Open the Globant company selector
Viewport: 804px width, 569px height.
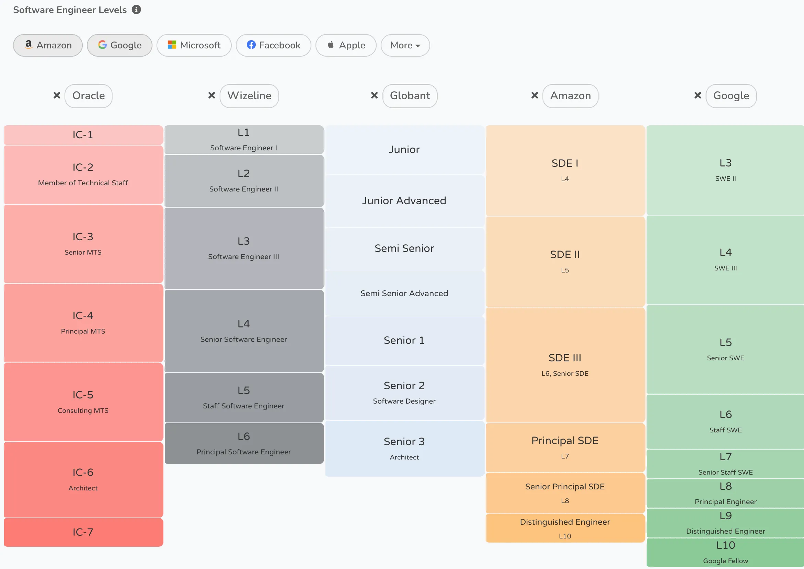point(410,96)
